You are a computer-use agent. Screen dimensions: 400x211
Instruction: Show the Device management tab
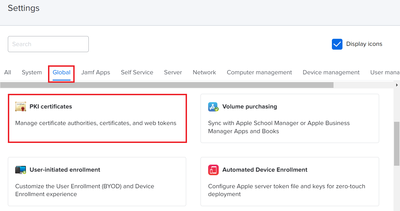coord(331,72)
